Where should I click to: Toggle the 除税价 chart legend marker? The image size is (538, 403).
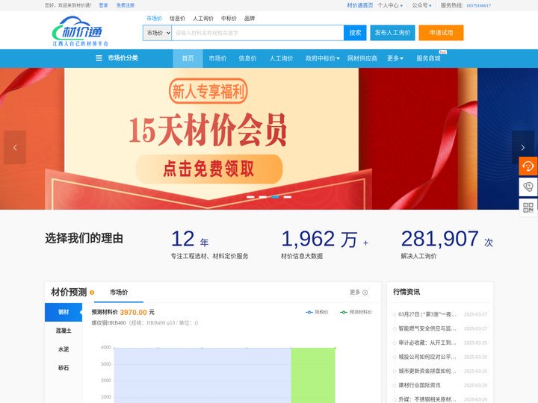click(309, 312)
